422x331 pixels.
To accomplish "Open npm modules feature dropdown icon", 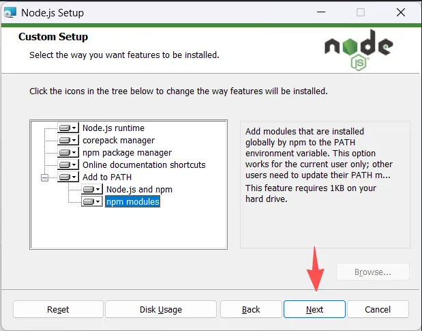I will (x=92, y=201).
